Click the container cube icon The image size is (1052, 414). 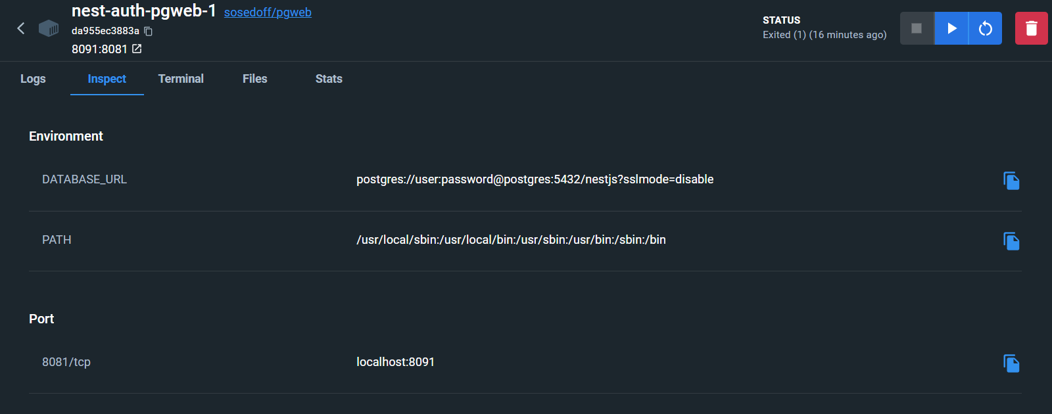(49, 28)
